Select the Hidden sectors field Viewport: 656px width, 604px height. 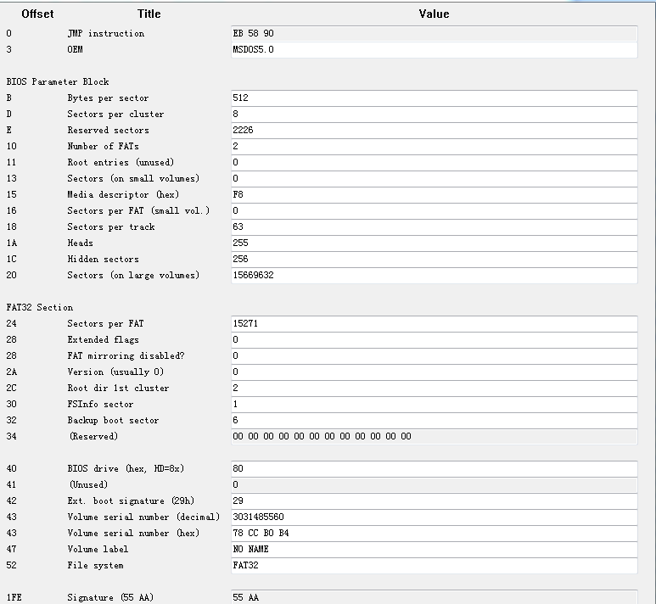coord(434,260)
